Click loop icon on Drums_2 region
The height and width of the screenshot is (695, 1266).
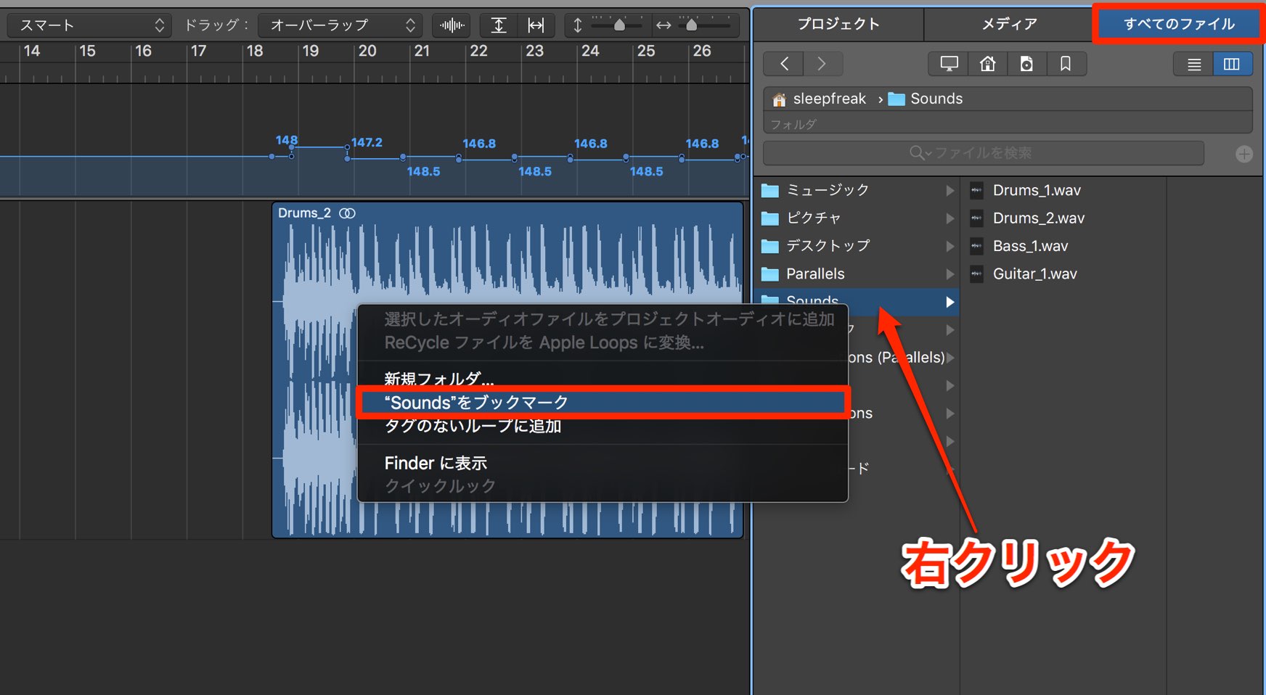(x=348, y=213)
